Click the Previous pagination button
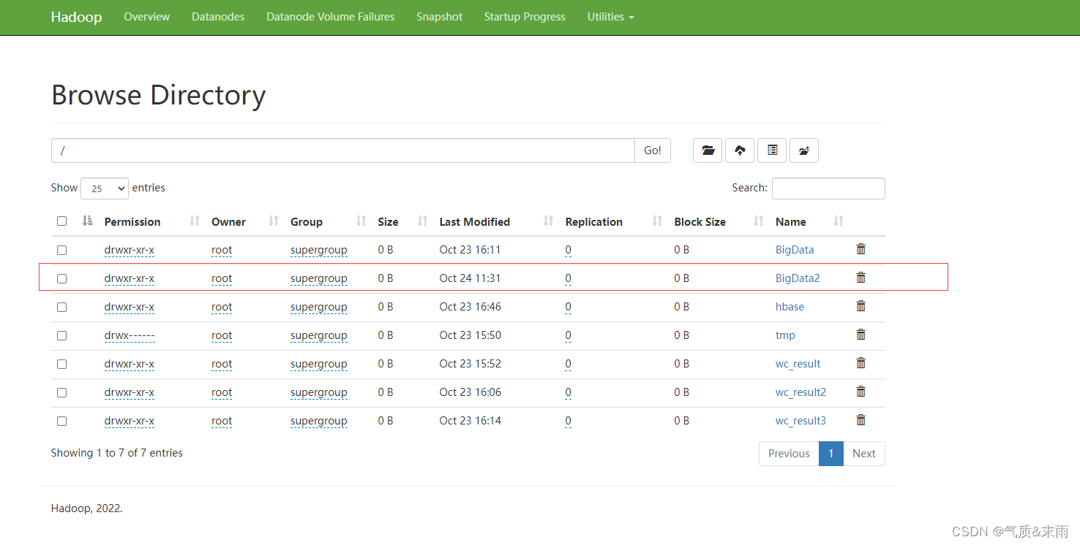This screenshot has width=1080, height=545. coord(789,454)
